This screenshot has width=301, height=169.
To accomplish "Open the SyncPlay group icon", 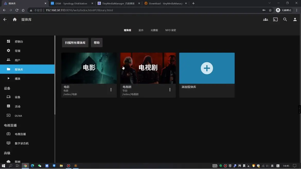I will [265, 19].
